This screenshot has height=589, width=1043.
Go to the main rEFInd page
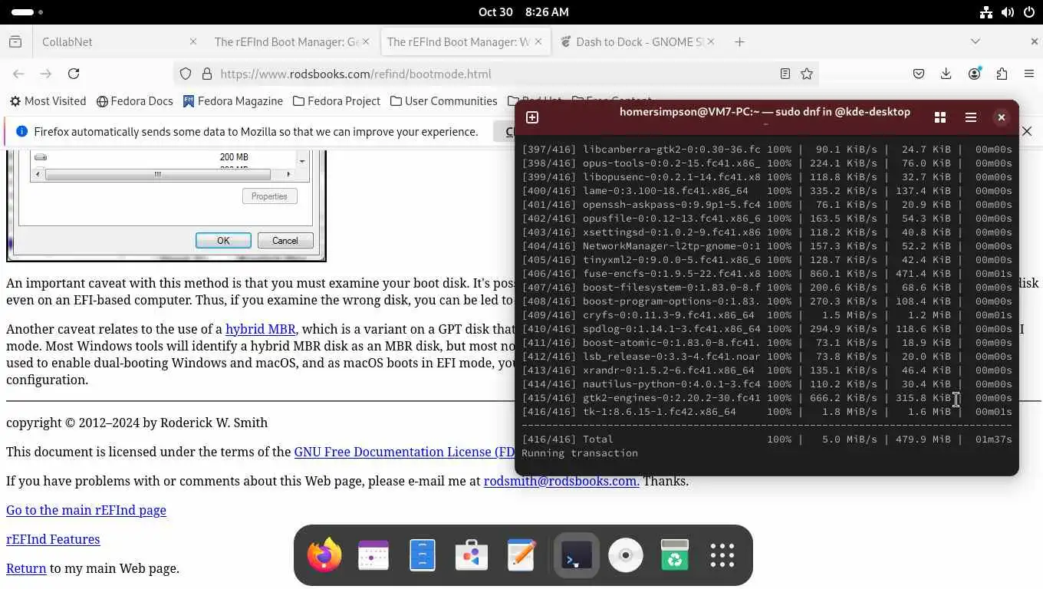86,510
